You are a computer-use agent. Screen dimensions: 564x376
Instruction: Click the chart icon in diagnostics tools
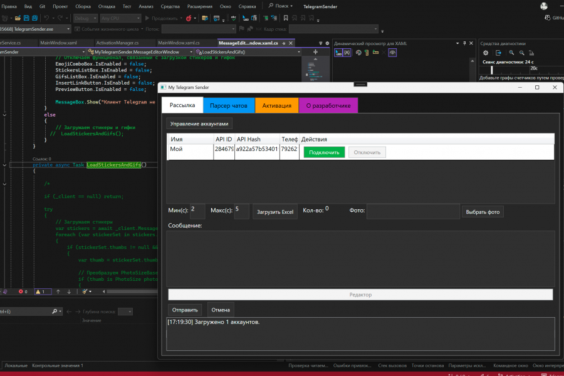pos(531,53)
